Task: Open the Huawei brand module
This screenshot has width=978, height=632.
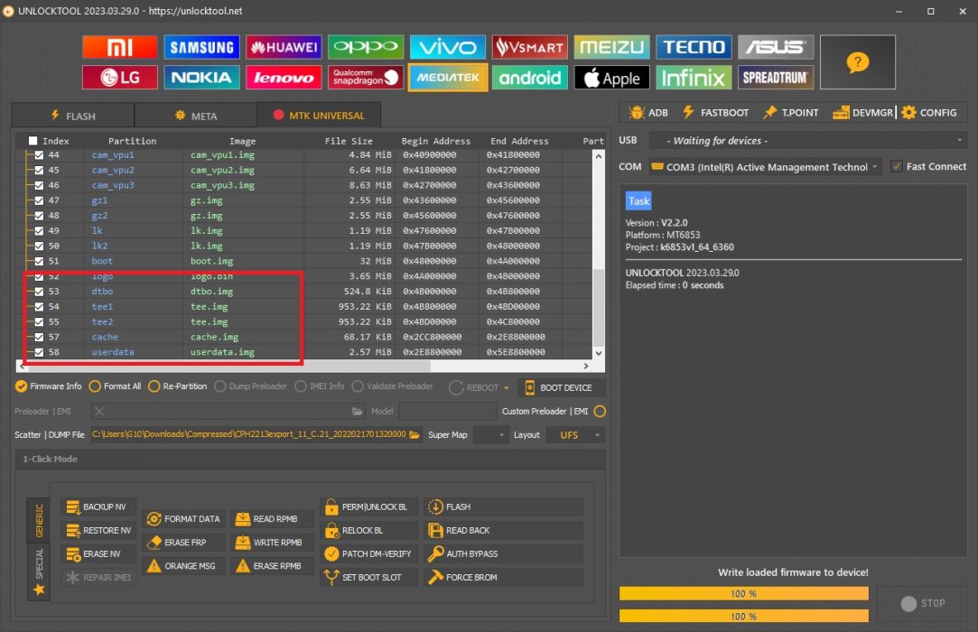Action: 284,47
